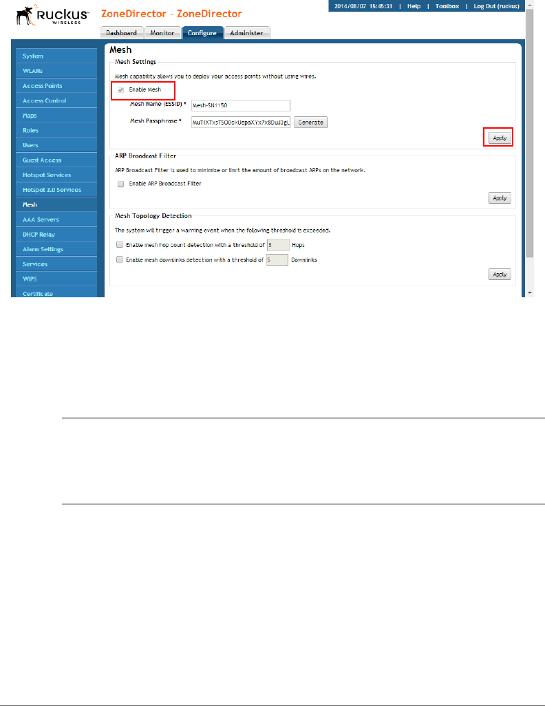Image resolution: width=545 pixels, height=706 pixels.
Task: Click the vertical scrollbar thumb
Action: pos(530,133)
